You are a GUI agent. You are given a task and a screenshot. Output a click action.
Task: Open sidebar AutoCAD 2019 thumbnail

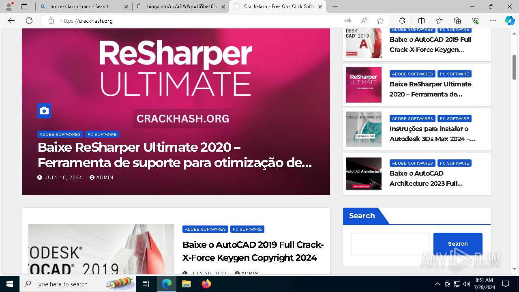tap(364, 43)
